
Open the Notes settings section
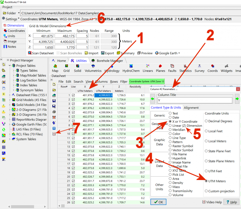(14, 47)
